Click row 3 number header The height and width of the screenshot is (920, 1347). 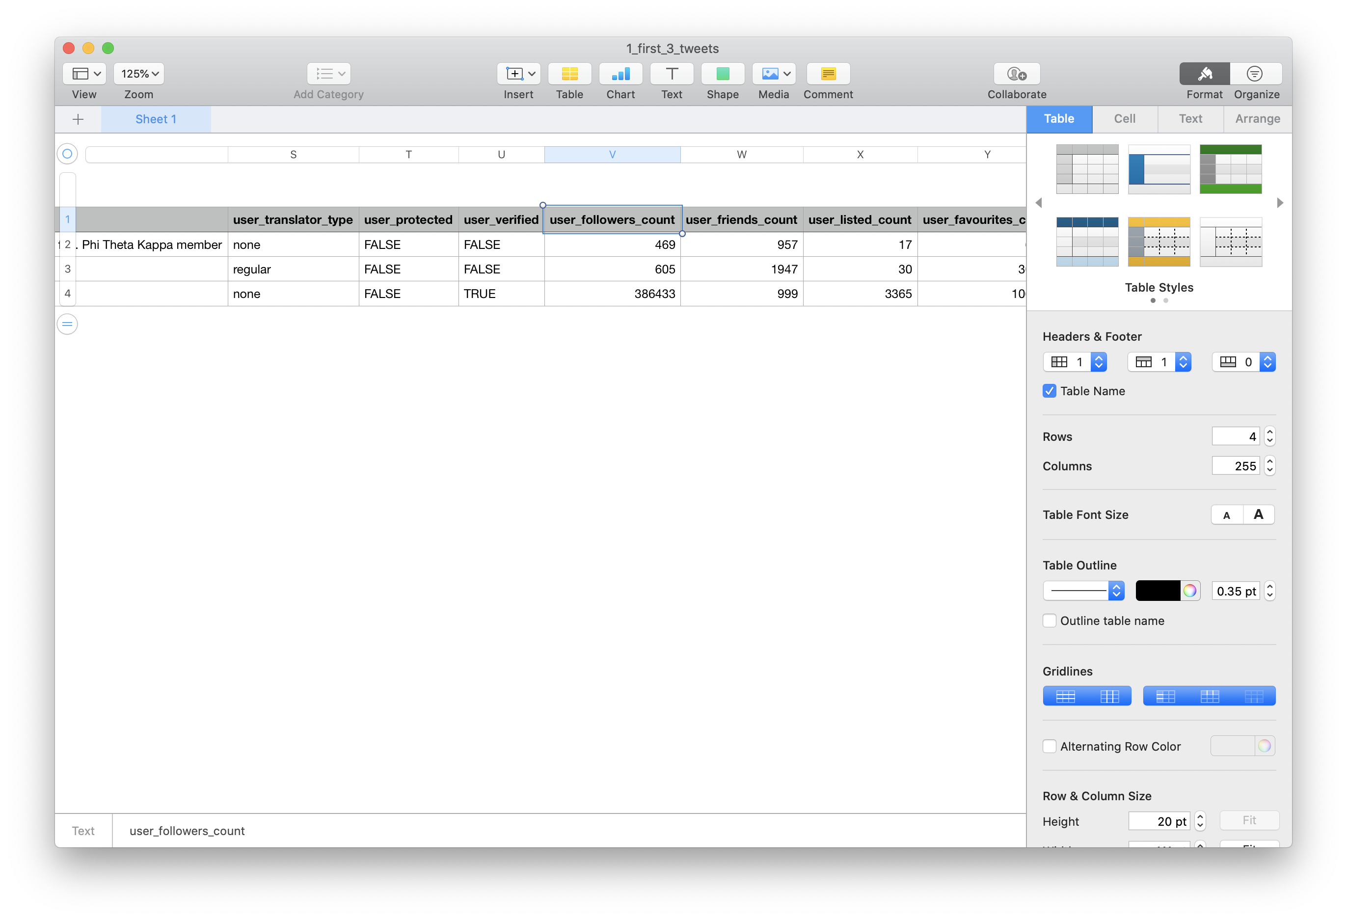[x=68, y=269]
